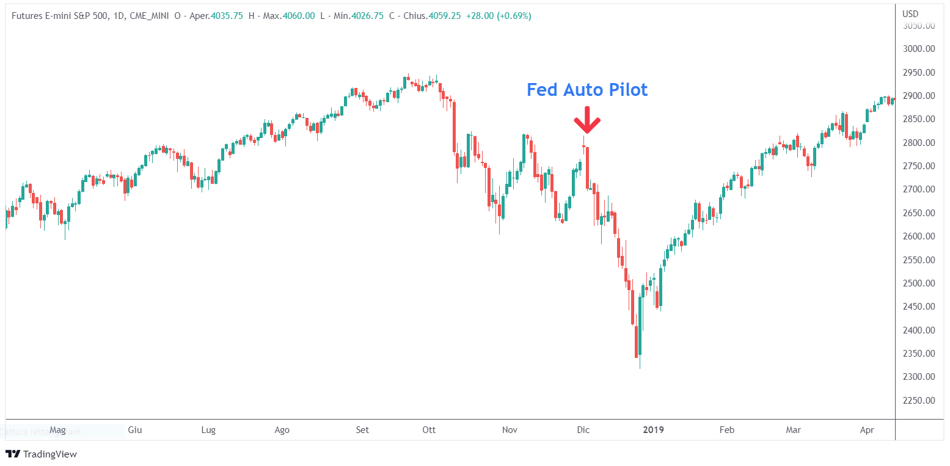Click the Set month label on the time axis
This screenshot has height=466, width=950.
point(362,430)
